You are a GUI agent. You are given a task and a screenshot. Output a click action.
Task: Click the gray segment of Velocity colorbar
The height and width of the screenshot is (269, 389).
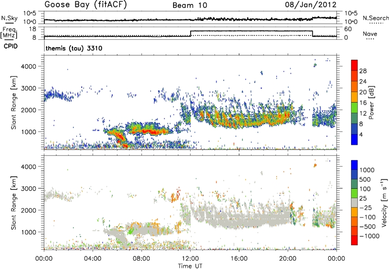pyautogui.click(x=354, y=202)
